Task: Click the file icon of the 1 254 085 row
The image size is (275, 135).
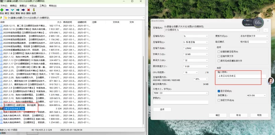Action: [2, 122]
